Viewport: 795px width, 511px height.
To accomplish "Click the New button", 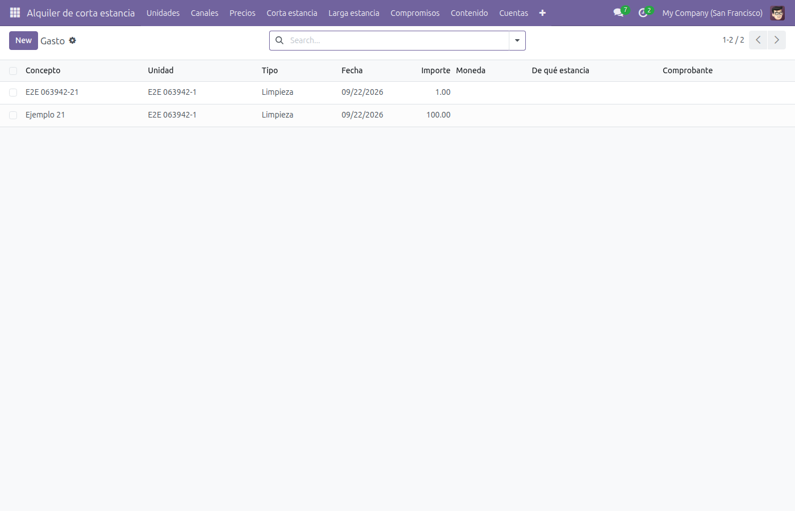I will coord(23,40).
